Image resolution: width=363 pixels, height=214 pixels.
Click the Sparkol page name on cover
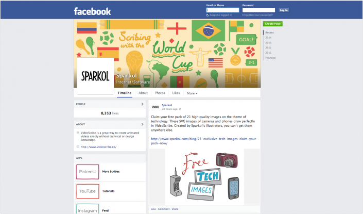126,76
